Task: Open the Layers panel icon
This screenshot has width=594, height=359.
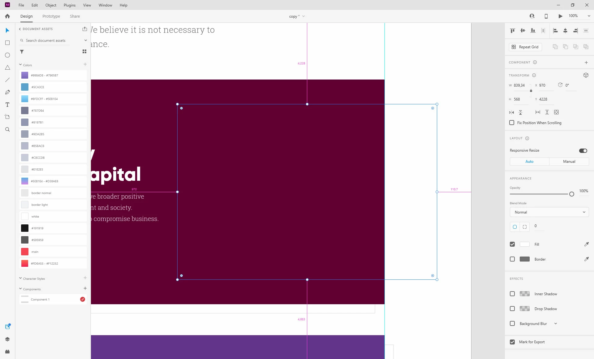Action: coord(7,339)
